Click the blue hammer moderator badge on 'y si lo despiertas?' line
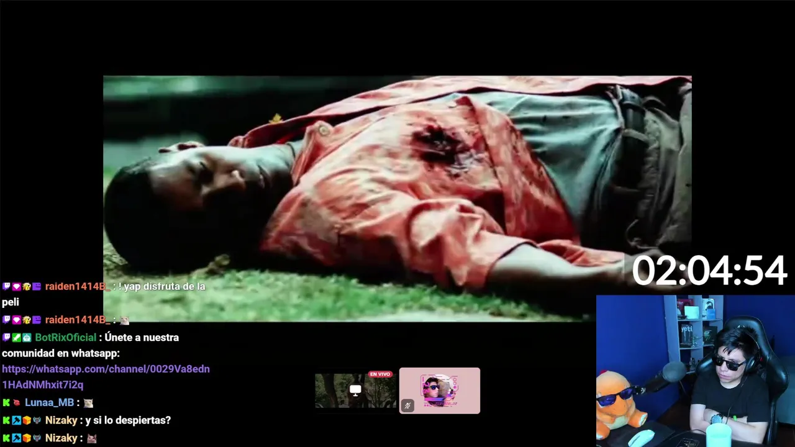The height and width of the screenshot is (447, 795). [17, 420]
